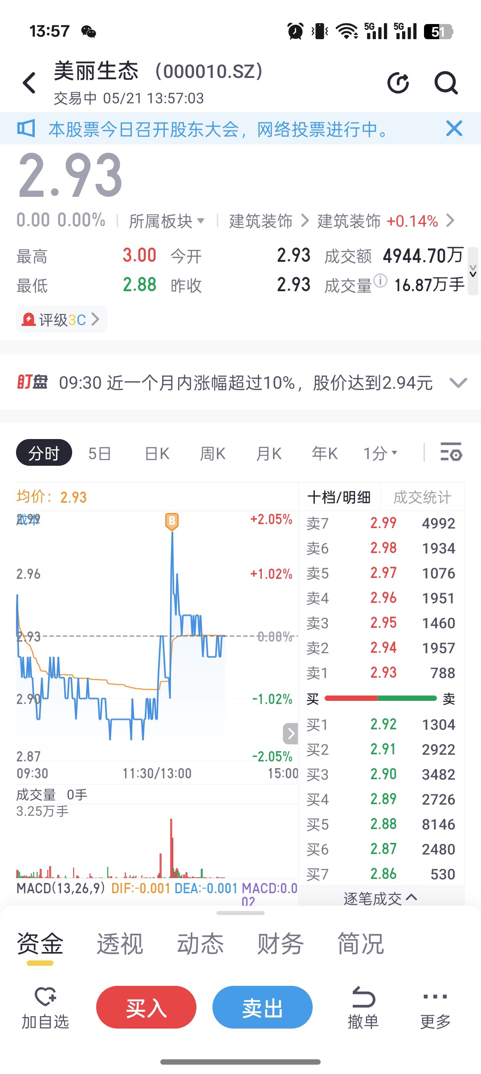
Task: Select the 十档/明细 panel
Action: coord(339,497)
